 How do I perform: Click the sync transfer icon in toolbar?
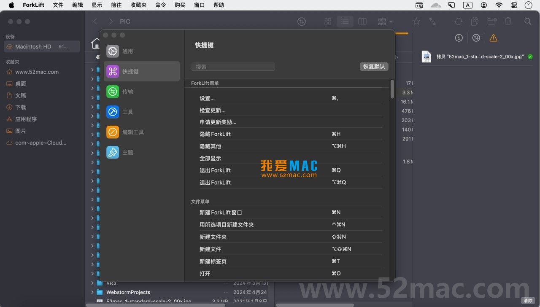pos(302,22)
